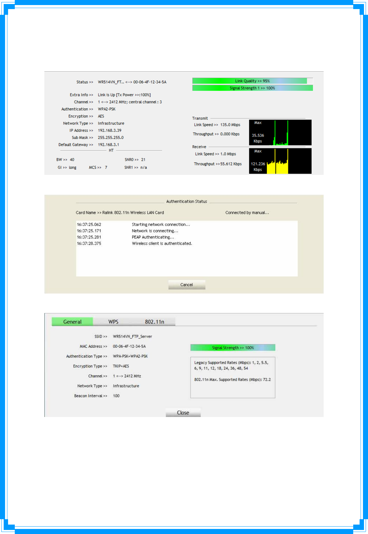Click Authentication Type value WPA-PSK+WPA2-PSK
This screenshot has height=534, width=368.
coord(130,356)
